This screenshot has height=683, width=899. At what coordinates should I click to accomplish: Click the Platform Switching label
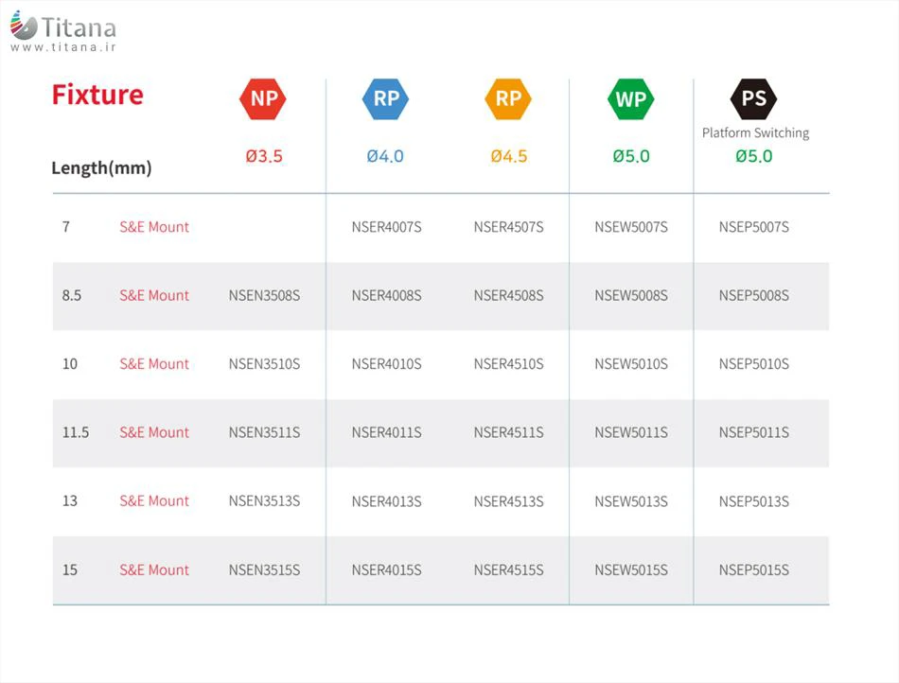(755, 132)
